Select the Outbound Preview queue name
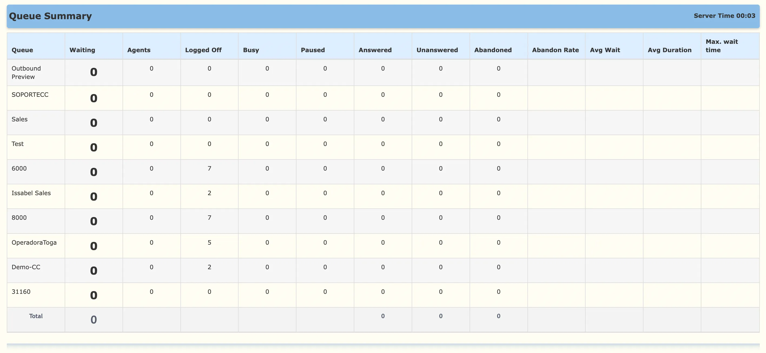The height and width of the screenshot is (353, 766). [x=26, y=72]
